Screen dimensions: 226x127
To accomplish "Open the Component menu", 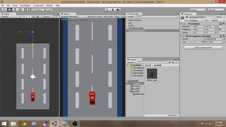I will [x=38, y=5].
